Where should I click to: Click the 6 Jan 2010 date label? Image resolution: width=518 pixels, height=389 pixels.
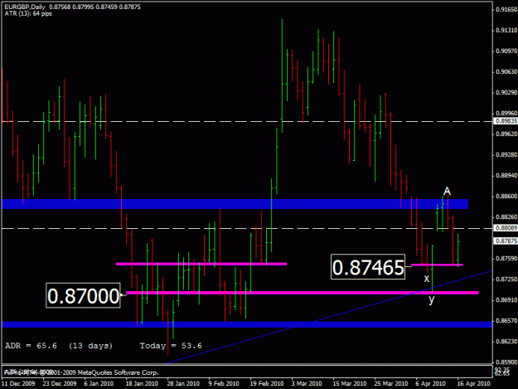[x=99, y=383]
